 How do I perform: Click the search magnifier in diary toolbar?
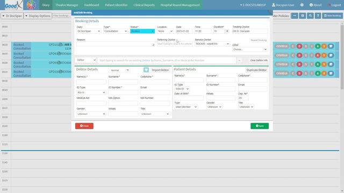310,16
